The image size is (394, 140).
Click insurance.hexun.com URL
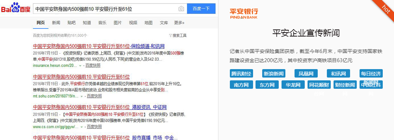(55, 66)
